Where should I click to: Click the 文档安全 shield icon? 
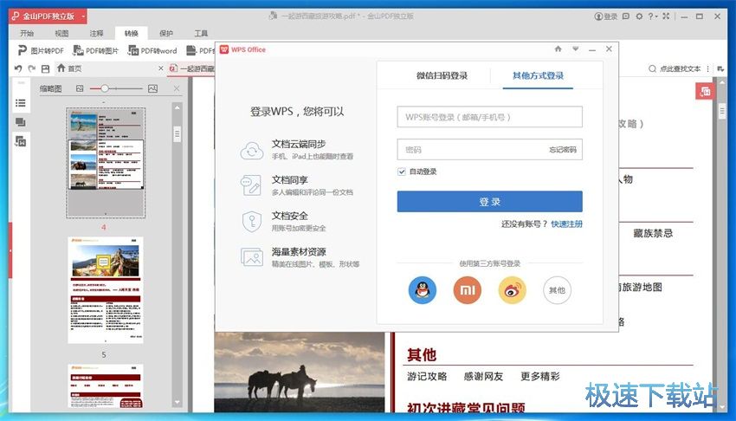pyautogui.click(x=252, y=221)
